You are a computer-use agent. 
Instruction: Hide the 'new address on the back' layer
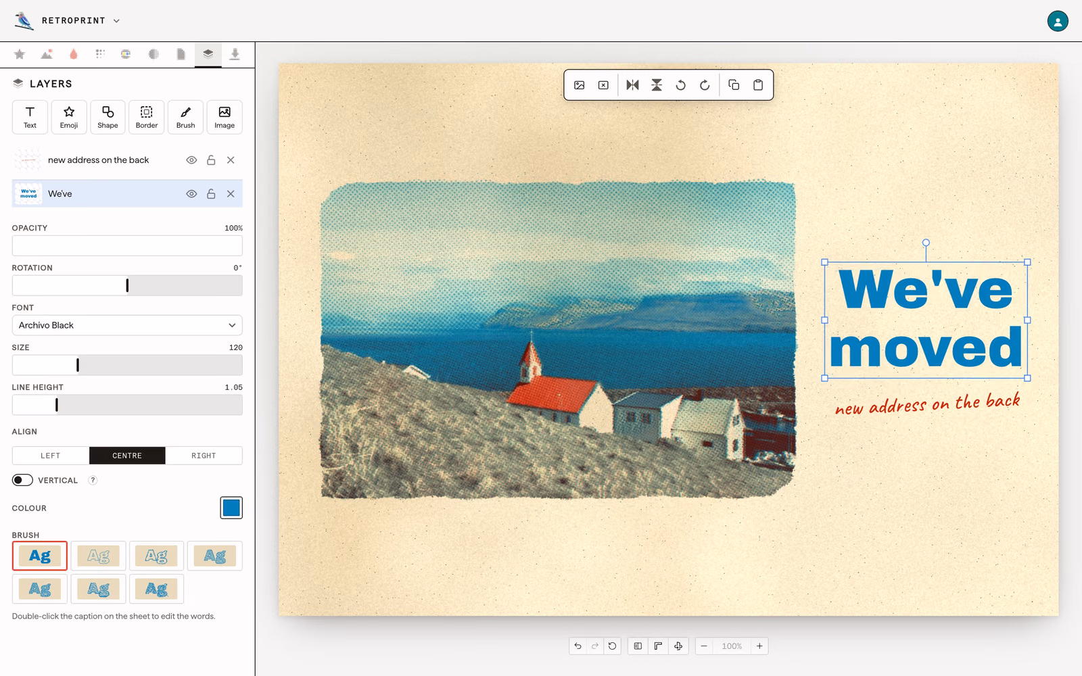point(191,160)
